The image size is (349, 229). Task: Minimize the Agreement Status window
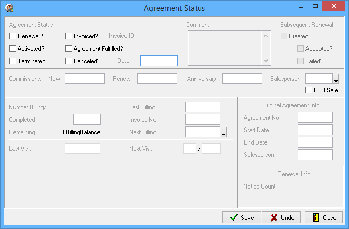pos(301,6)
